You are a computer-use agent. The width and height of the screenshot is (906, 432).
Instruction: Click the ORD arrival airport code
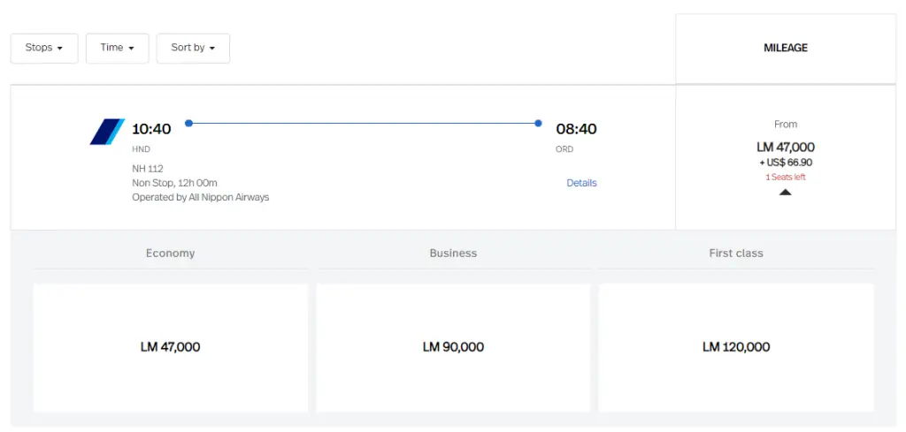pyautogui.click(x=564, y=149)
